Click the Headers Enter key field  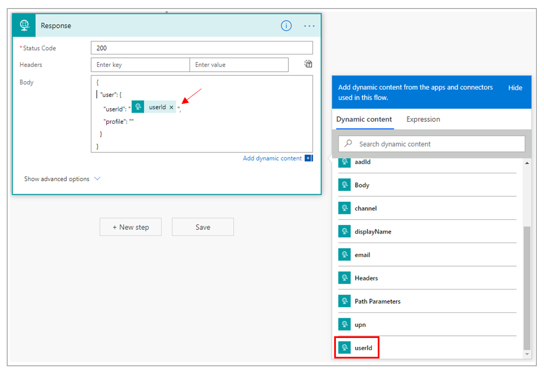[x=140, y=65]
